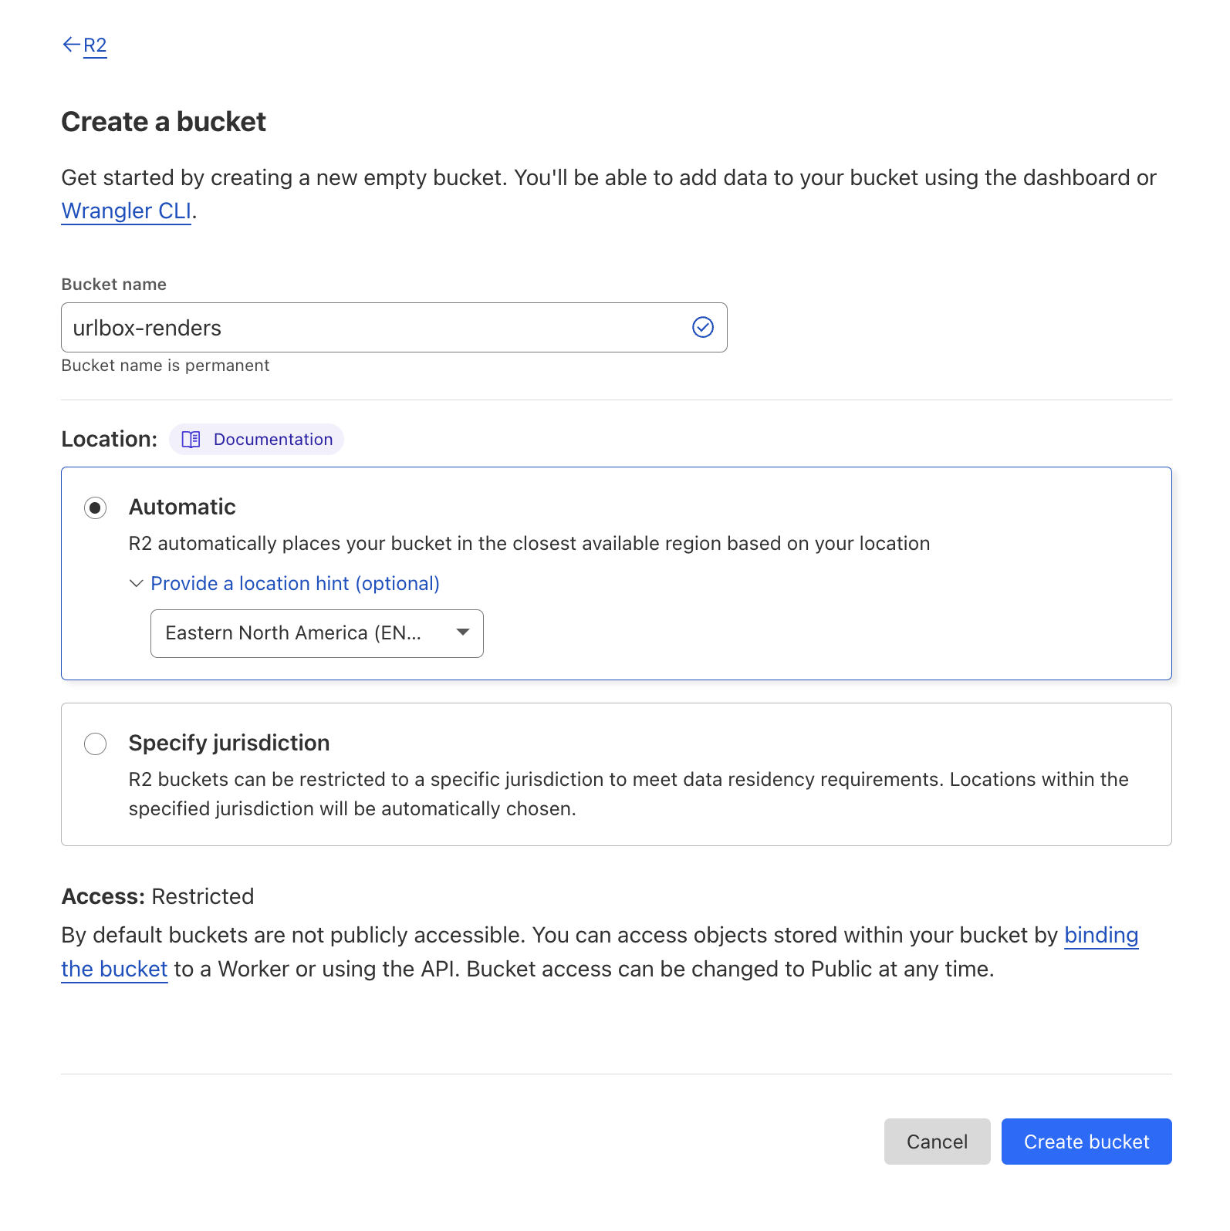Viewport: 1230px width, 1231px height.
Task: Go back to the R2 page link
Action: (95, 46)
